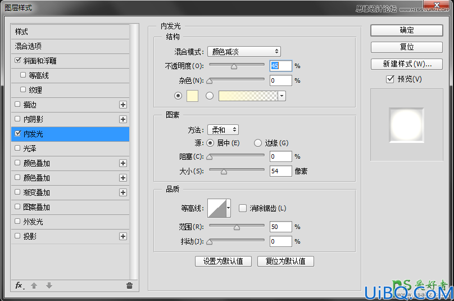Open the pale yellow glow color swatch

193,96
